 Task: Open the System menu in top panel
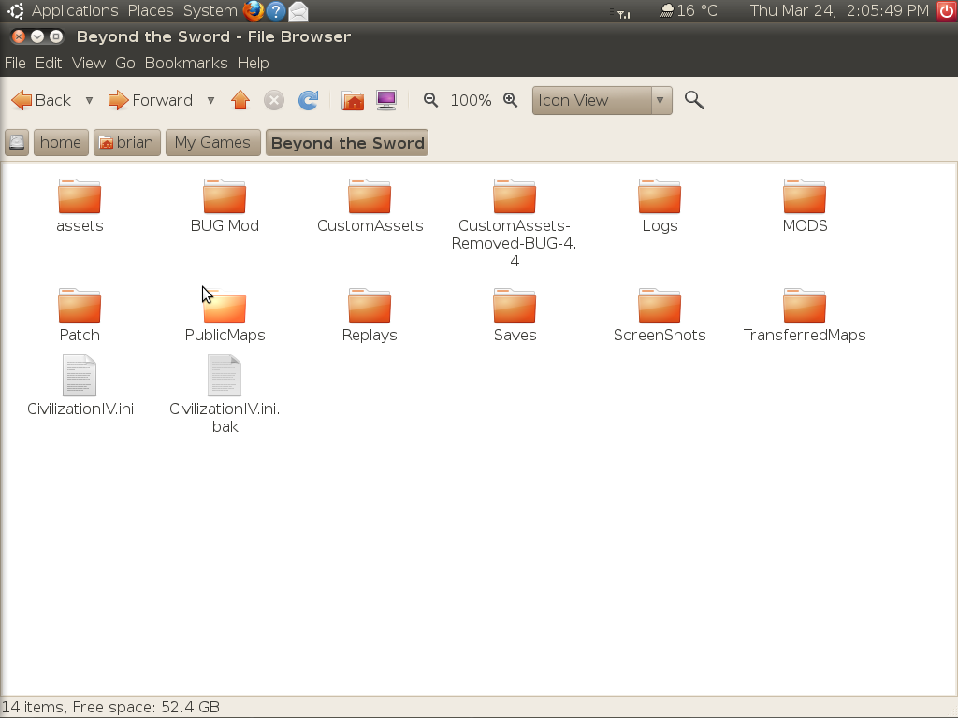click(210, 11)
